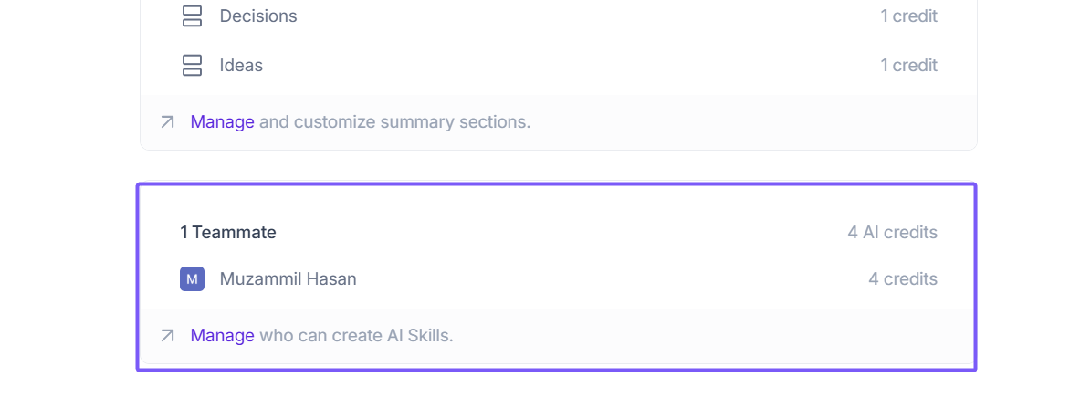Click the 'and customize summary sections' text

(394, 122)
